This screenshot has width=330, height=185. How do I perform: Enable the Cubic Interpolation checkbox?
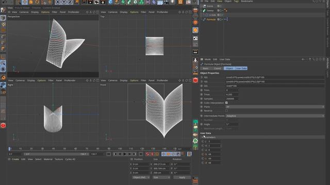click(x=226, y=103)
